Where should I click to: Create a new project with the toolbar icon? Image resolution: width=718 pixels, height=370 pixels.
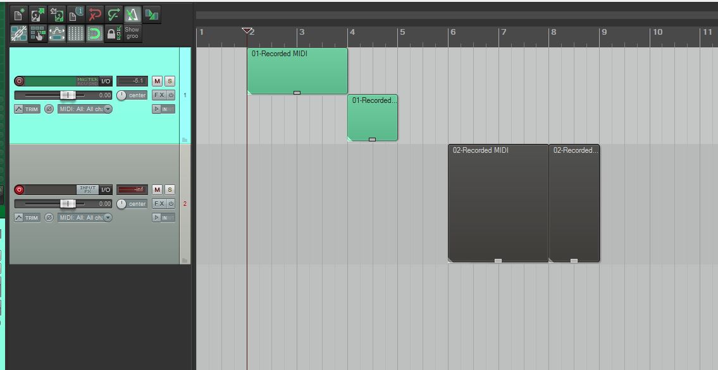(19, 15)
